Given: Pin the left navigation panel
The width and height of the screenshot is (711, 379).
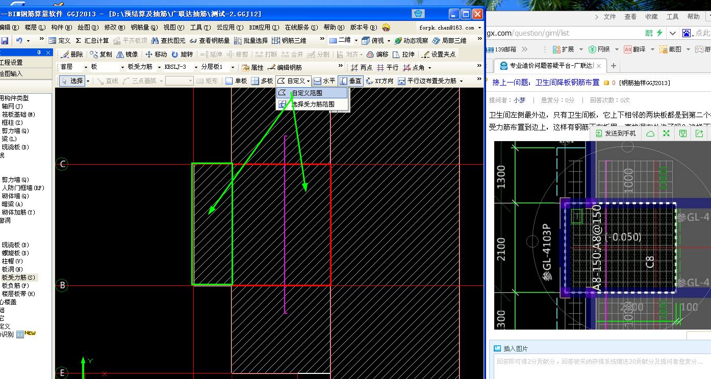Looking at the screenshot, I should pyautogui.click(x=39, y=52).
